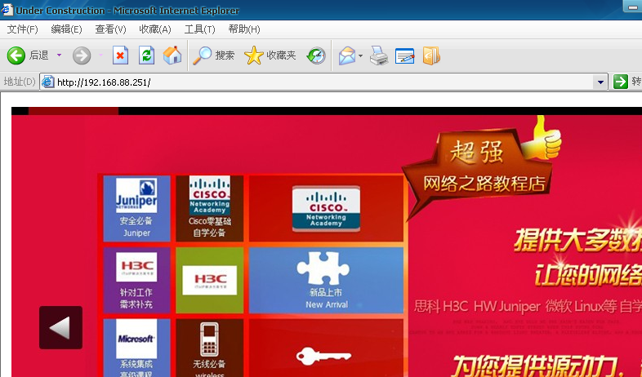The width and height of the screenshot is (642, 377).
Task: Open the 新品上市 New Arrival puzzle tile
Action: [x=326, y=280]
